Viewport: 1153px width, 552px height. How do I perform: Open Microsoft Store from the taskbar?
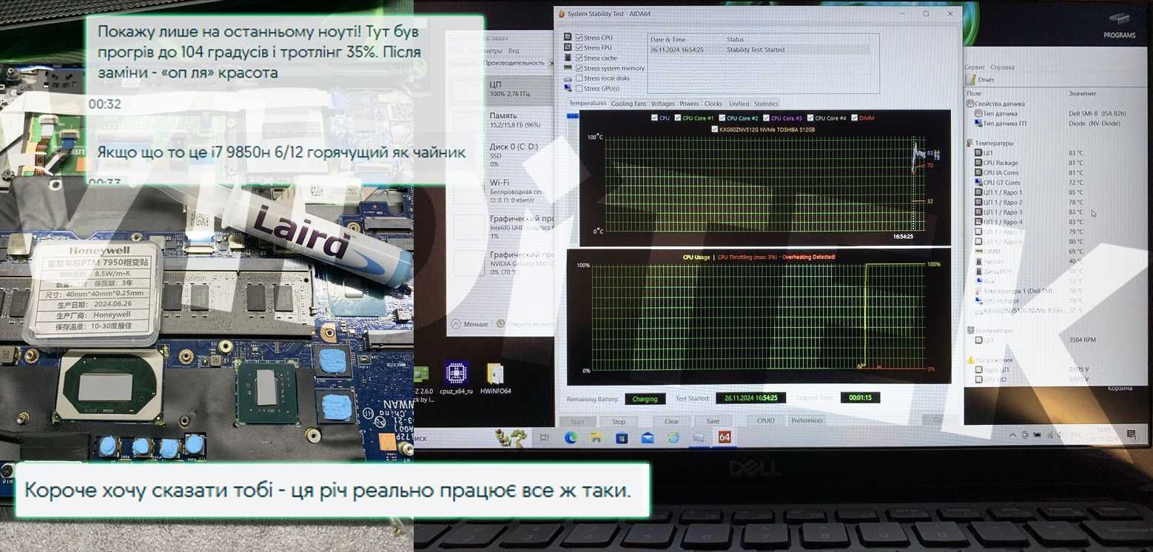(x=622, y=438)
